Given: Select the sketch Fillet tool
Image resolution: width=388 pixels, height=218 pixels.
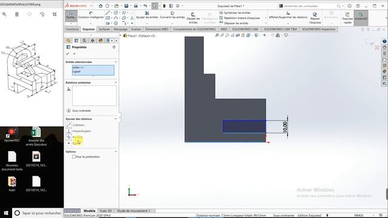Looking at the screenshot, I should 124,23.
